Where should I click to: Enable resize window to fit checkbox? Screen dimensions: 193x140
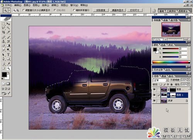(x=24, y=10)
